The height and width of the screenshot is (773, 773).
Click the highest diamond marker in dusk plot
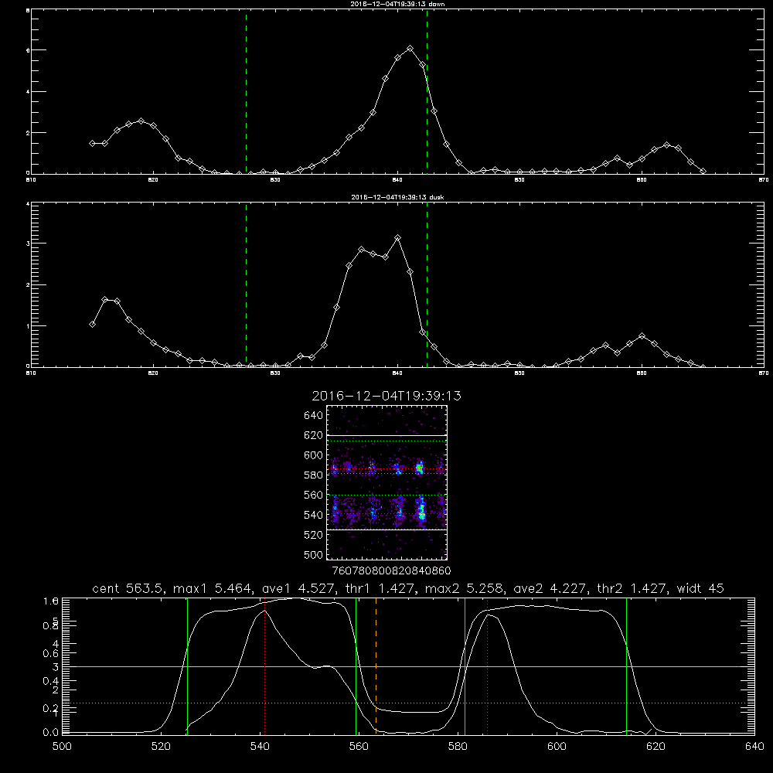[398, 238]
